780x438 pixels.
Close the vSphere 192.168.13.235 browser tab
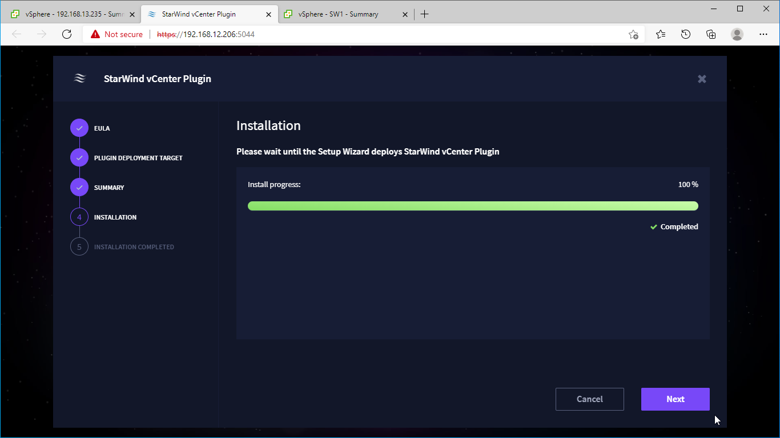click(132, 14)
